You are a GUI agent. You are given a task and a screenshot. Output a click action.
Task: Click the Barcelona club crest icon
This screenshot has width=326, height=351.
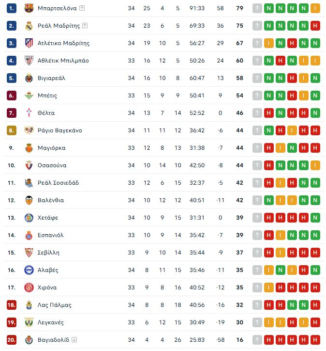coord(29,8)
